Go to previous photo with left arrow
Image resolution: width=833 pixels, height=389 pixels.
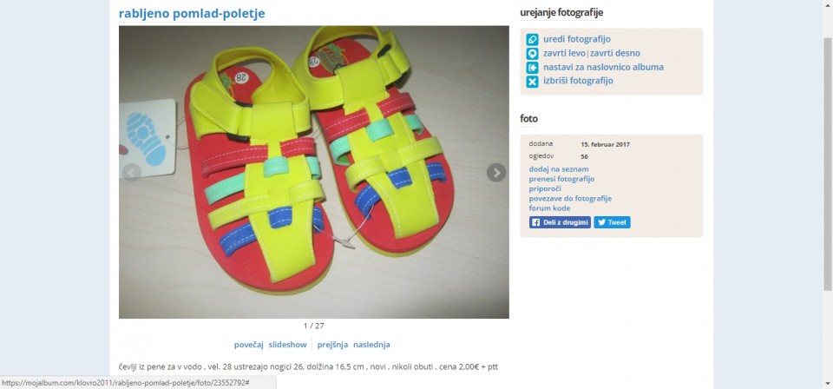coord(131,172)
